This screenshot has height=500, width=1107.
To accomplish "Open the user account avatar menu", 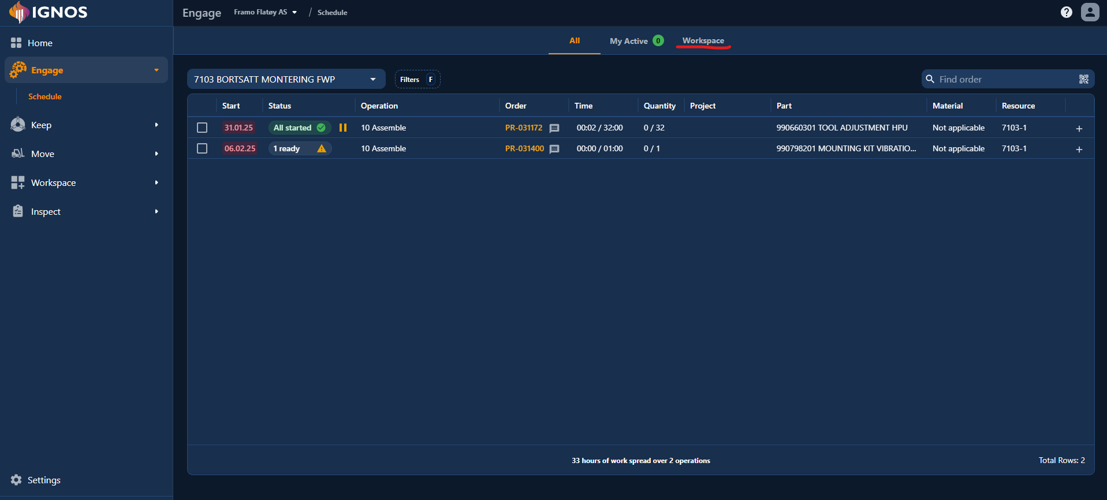I will [x=1090, y=12].
